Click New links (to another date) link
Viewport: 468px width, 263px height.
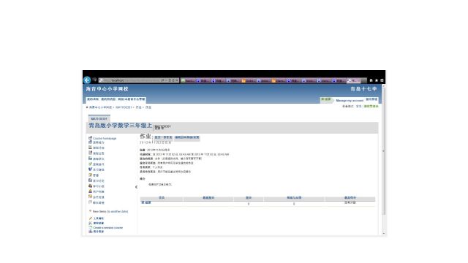tap(110, 211)
